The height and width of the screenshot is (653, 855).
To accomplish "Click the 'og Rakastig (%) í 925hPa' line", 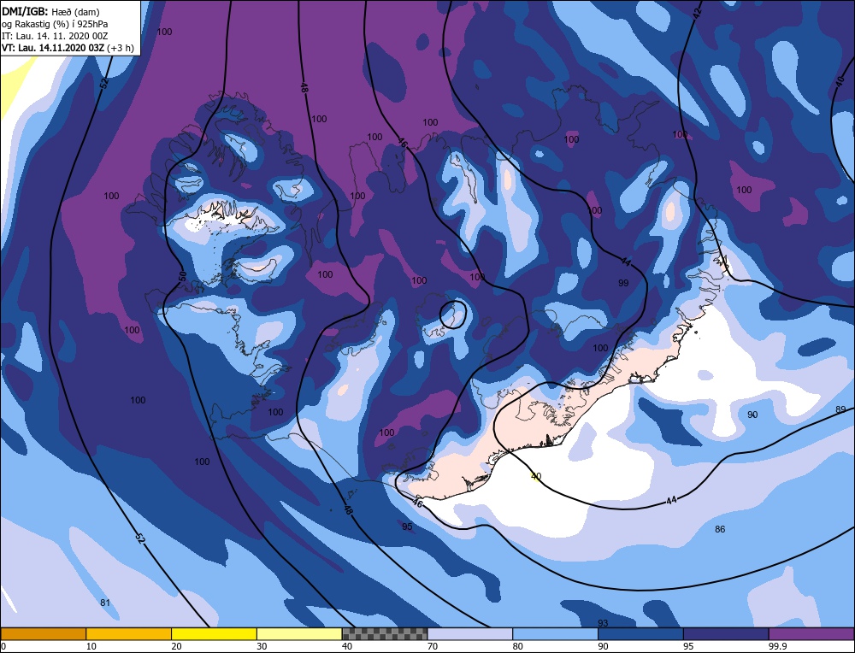I will tap(55, 24).
